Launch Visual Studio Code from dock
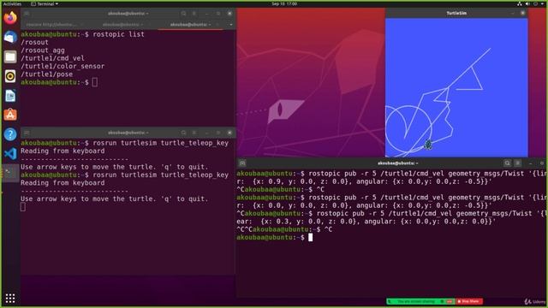 click(10, 153)
